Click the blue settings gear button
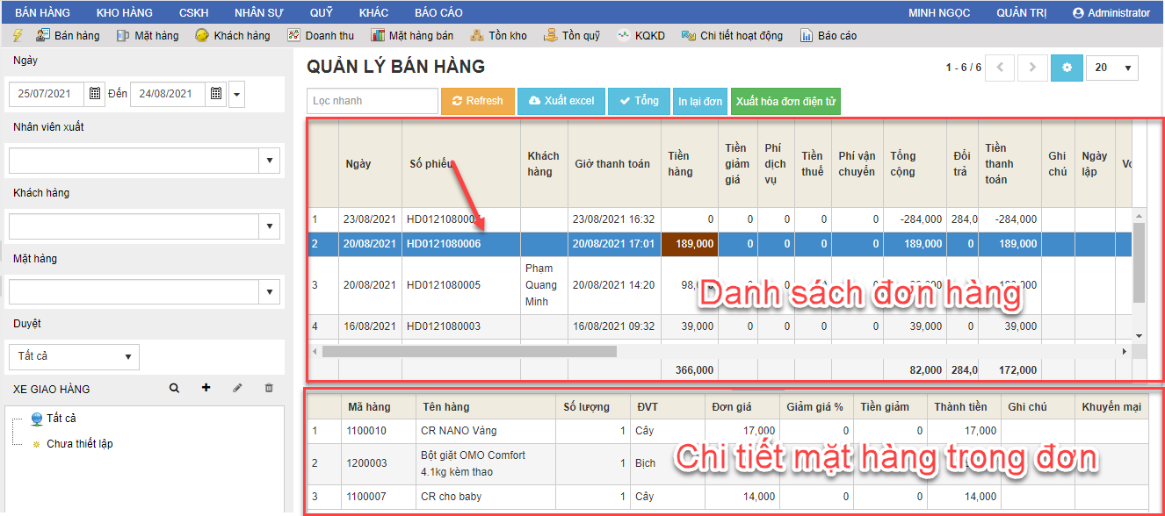This screenshot has height=516, width=1165. (1067, 68)
